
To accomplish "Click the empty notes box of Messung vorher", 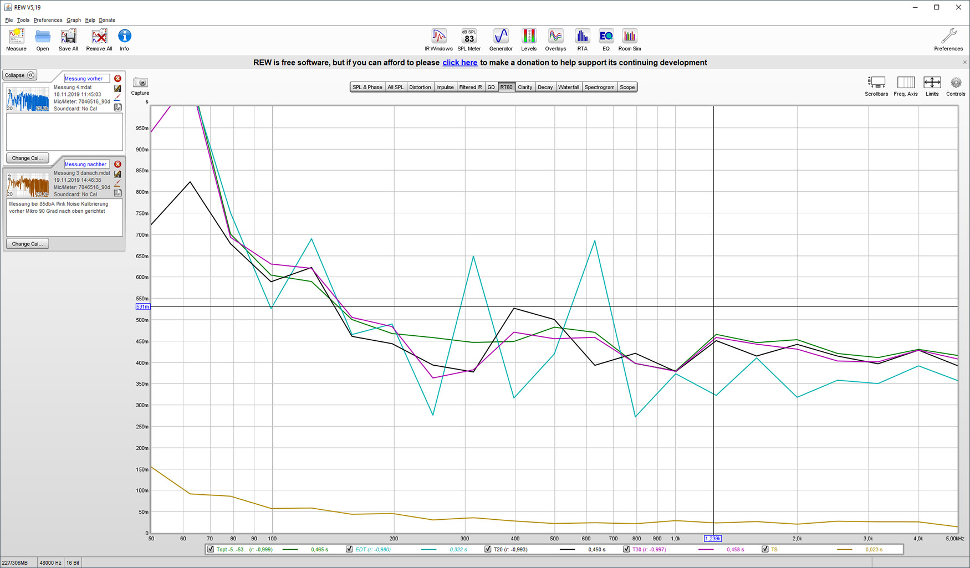I will 64,132.
